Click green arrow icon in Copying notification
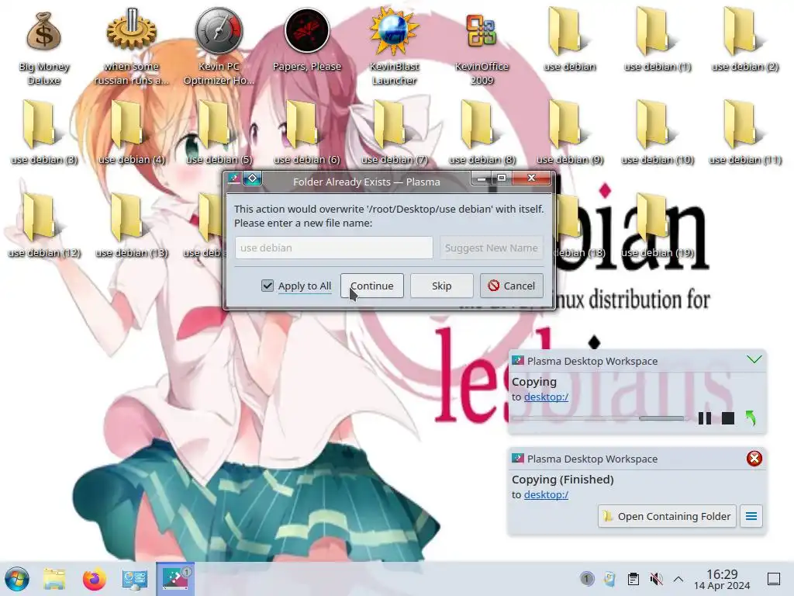This screenshot has width=794, height=596. pos(751,418)
